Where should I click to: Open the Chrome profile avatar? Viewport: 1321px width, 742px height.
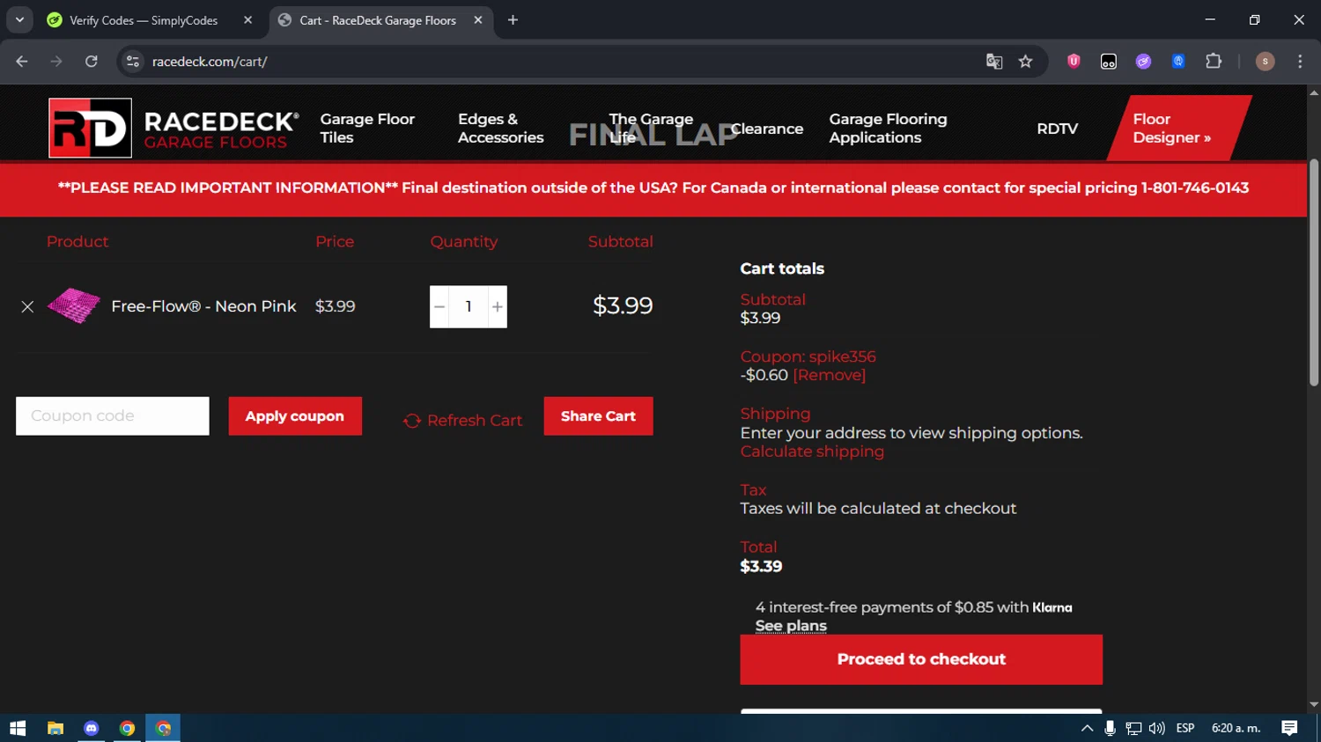1265,62
